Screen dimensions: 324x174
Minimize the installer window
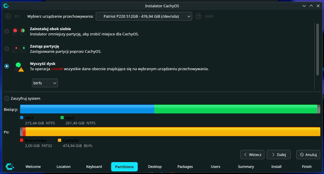click(304, 6)
